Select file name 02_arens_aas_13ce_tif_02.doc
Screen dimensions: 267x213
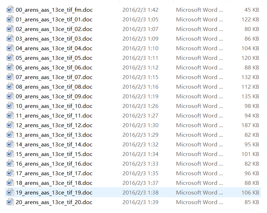pyautogui.click(x=54, y=29)
